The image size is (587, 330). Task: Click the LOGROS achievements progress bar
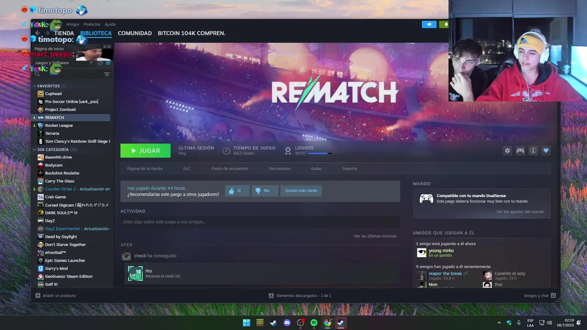(320, 154)
